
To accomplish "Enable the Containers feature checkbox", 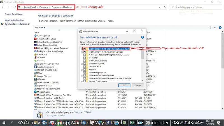I will coord(85,58).
